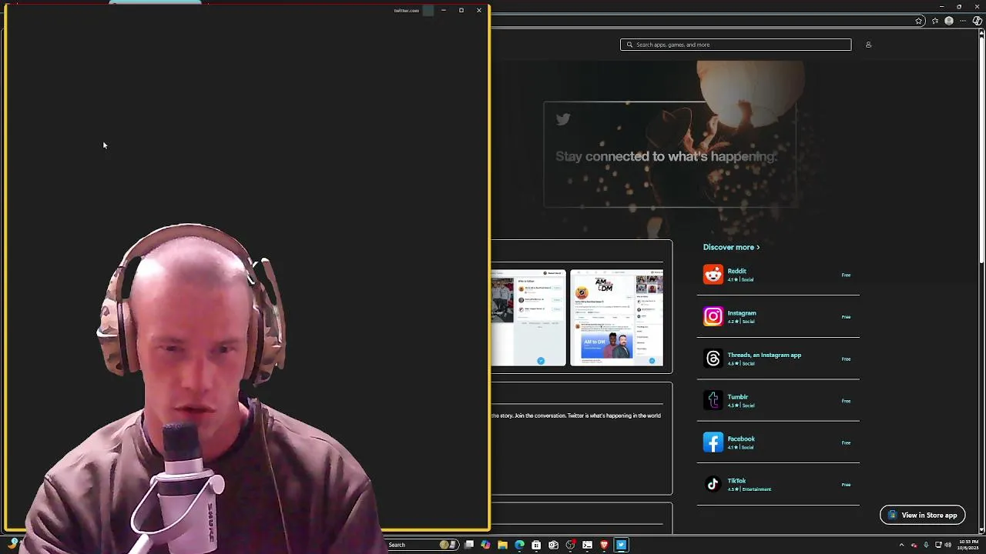Open the Tumblr app icon
Image resolution: width=986 pixels, height=554 pixels.
[713, 400]
